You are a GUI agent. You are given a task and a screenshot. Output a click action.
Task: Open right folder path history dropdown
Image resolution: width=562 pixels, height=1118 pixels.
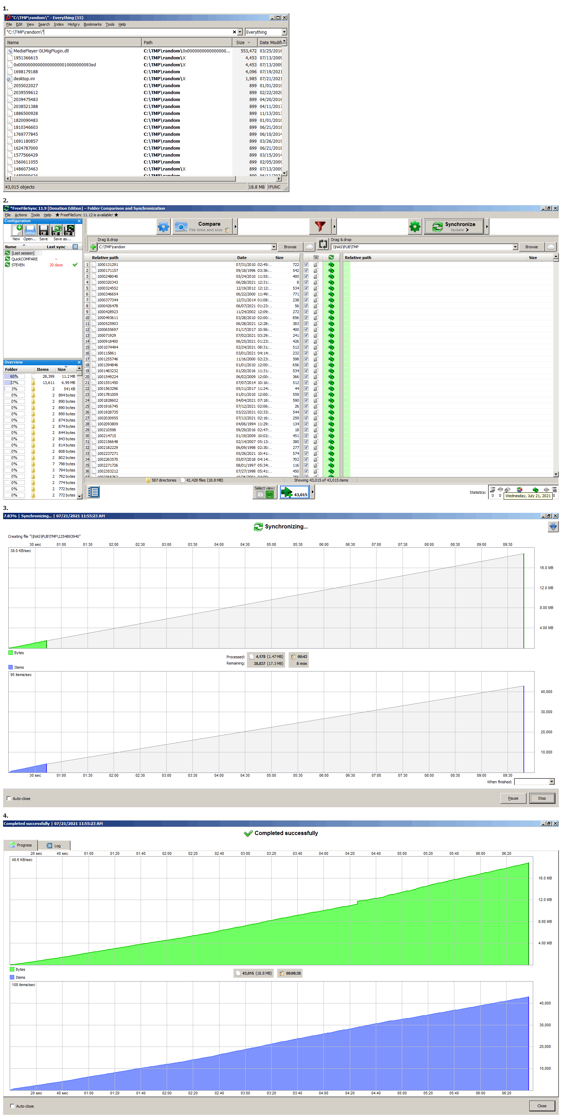click(515, 247)
